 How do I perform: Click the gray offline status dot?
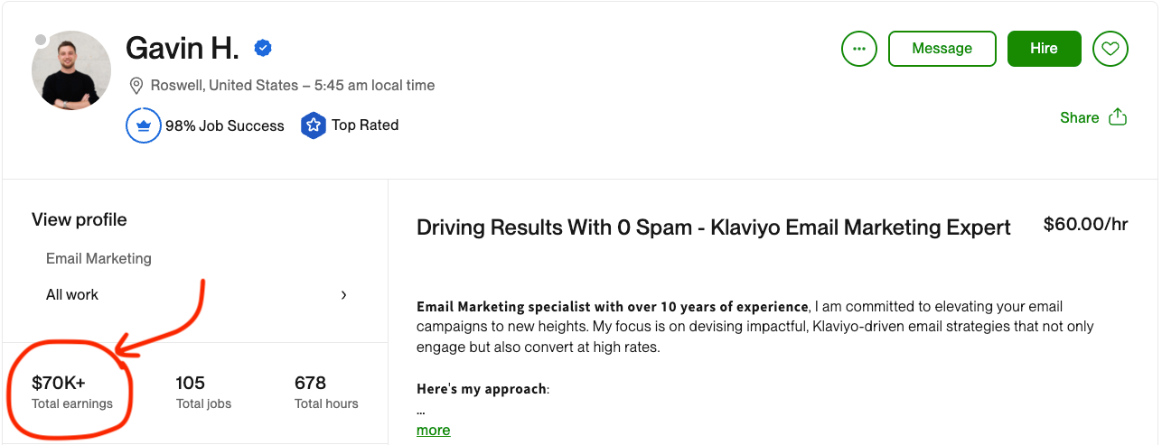pos(40,40)
